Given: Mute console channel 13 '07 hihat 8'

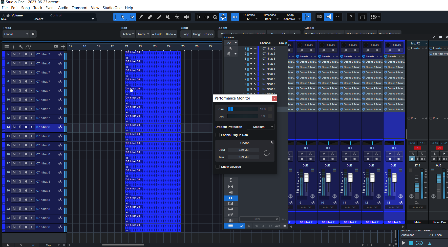Looking at the screenshot, I should coord(390,154).
